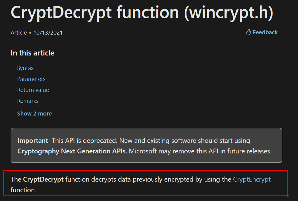Click the thumbs-up Feedback icon
Viewport: 298px width, 201px height.
(248, 32)
